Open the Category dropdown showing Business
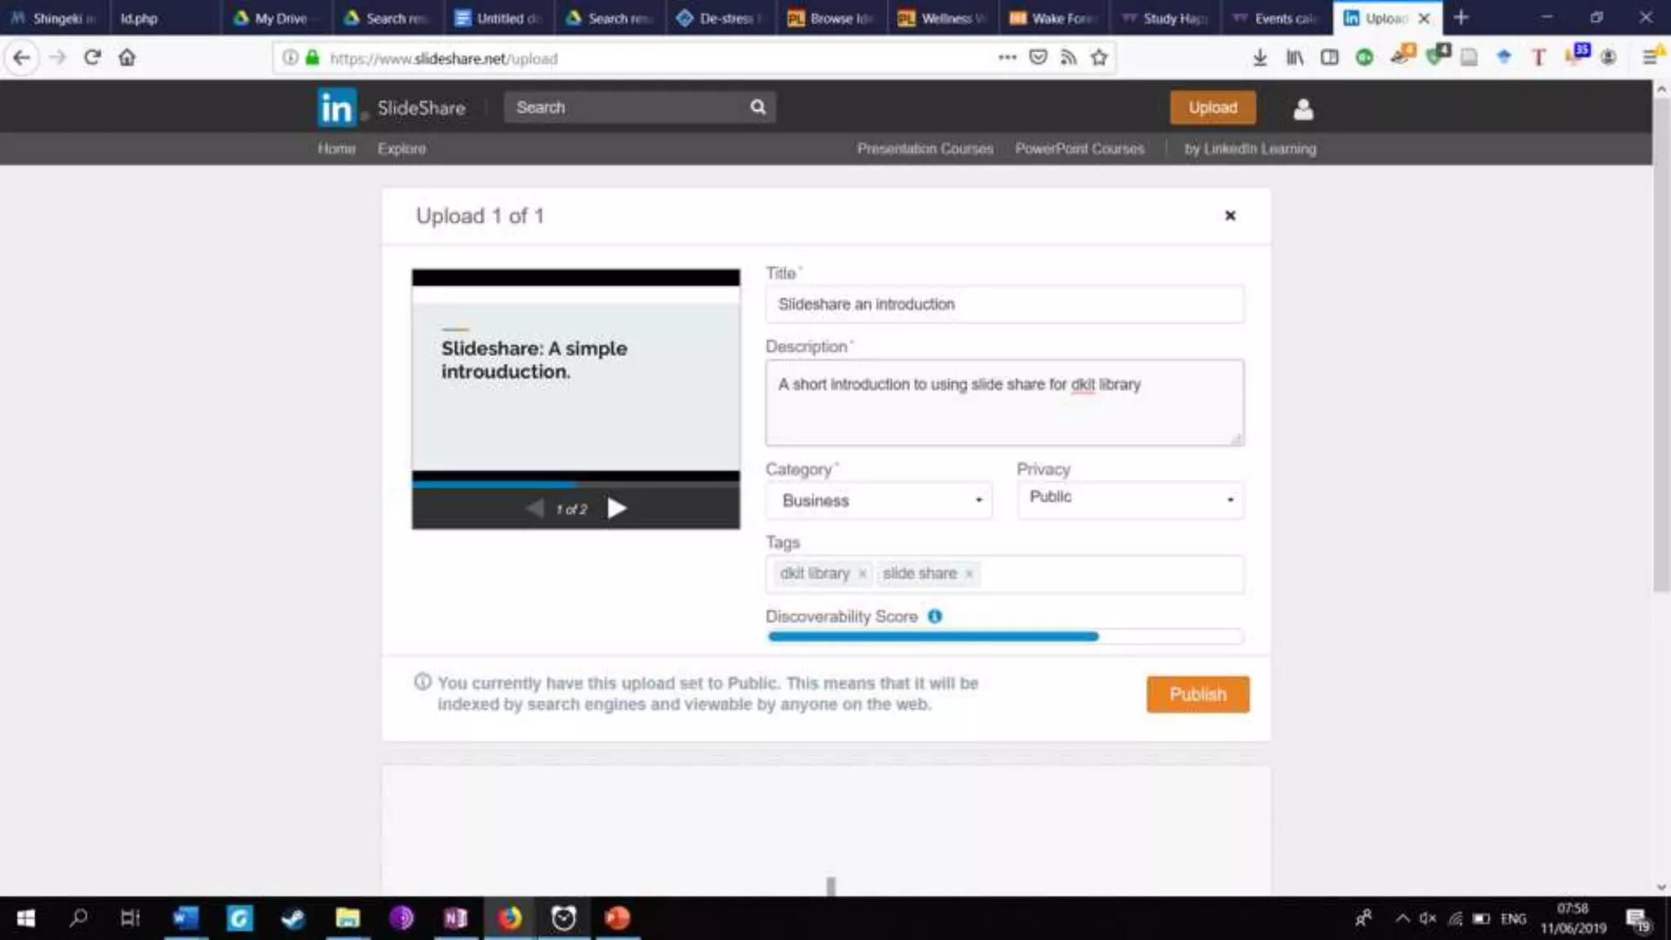 click(879, 500)
